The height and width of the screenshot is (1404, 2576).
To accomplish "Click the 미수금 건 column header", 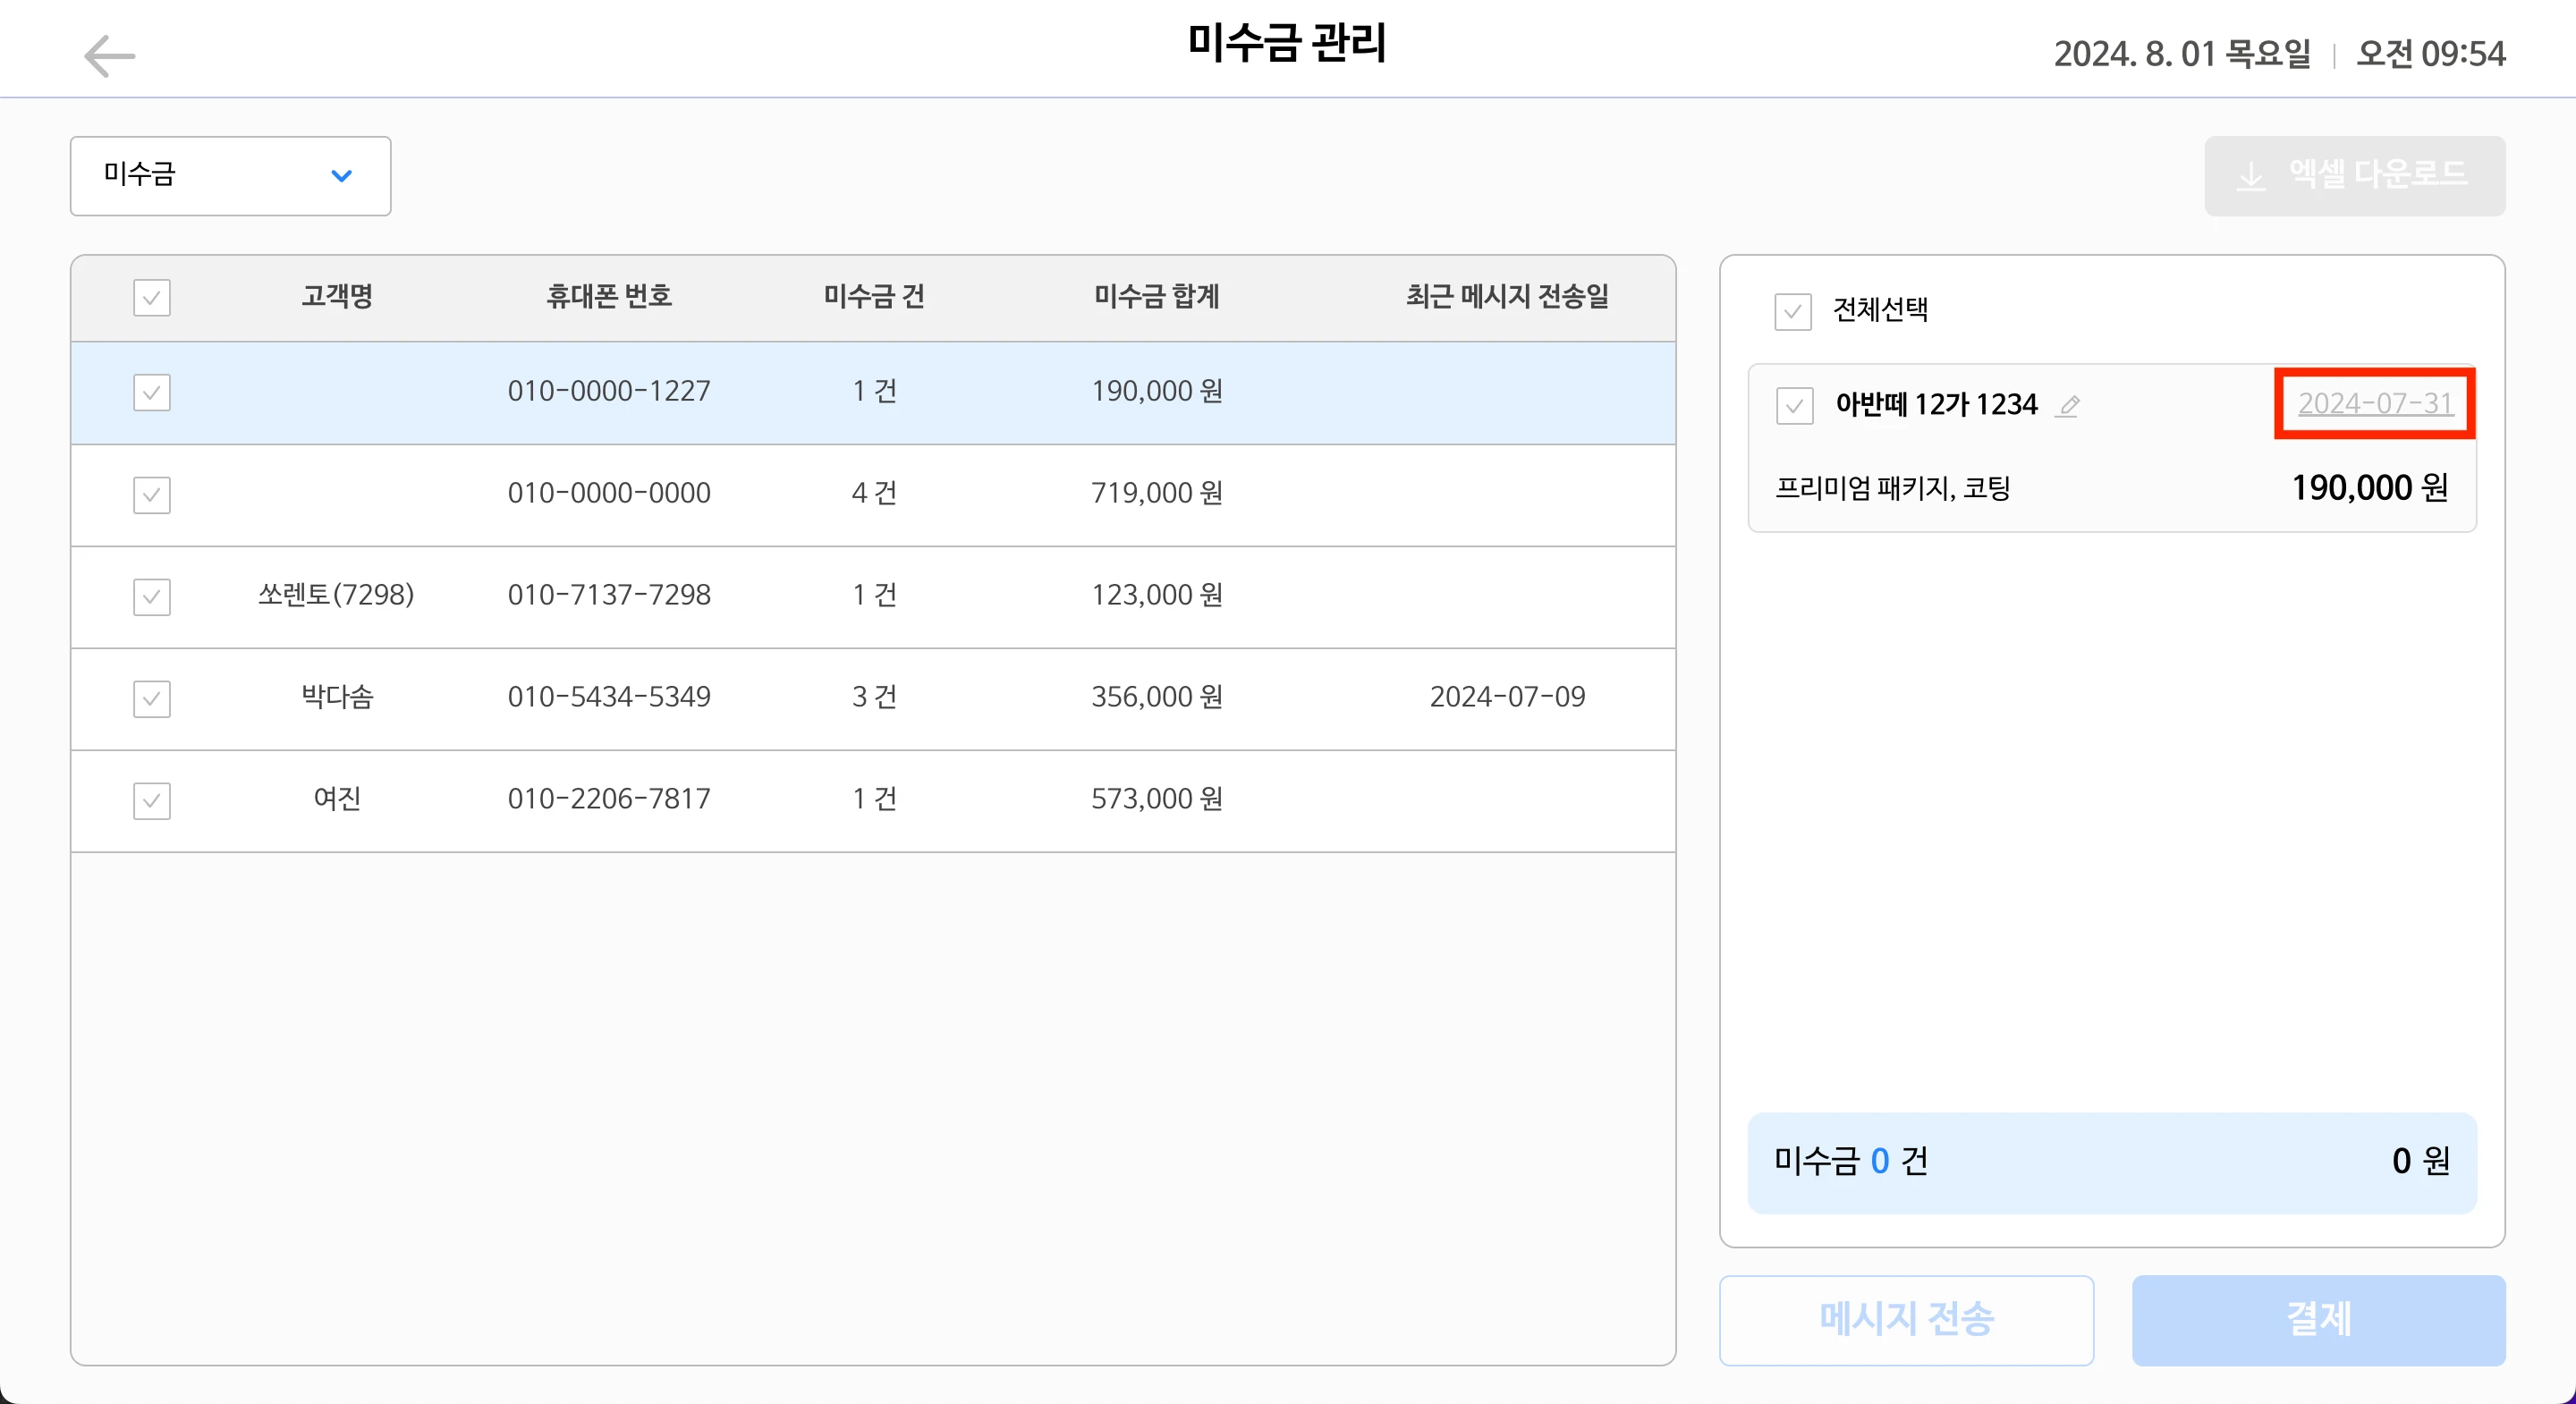I will click(x=874, y=296).
